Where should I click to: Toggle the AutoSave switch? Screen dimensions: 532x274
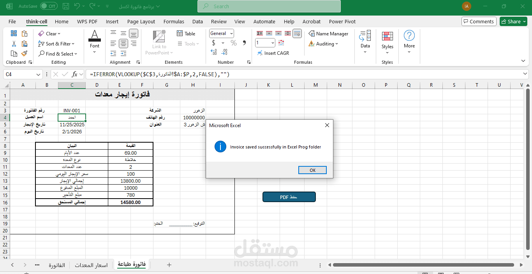[48, 6]
